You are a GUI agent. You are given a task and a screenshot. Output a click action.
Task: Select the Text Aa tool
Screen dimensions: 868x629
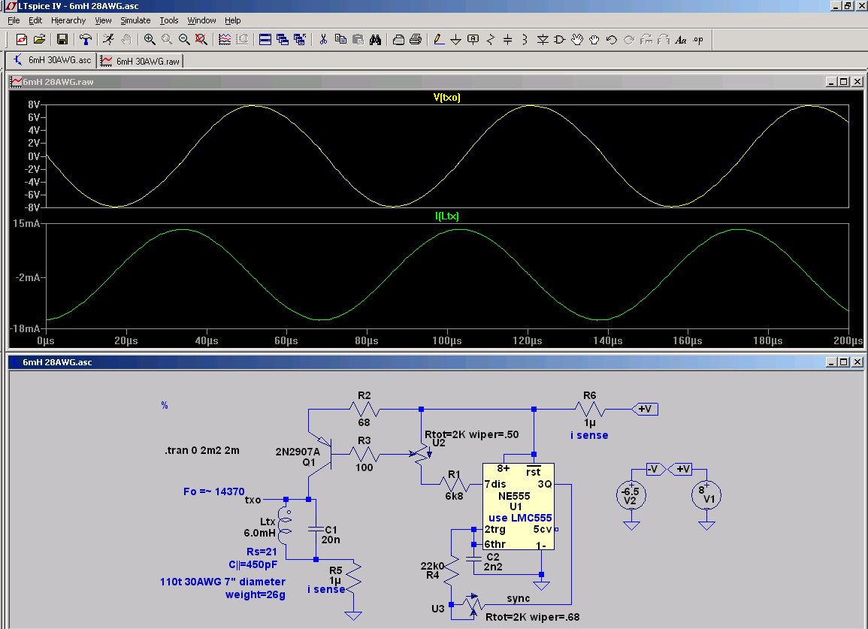click(x=681, y=39)
